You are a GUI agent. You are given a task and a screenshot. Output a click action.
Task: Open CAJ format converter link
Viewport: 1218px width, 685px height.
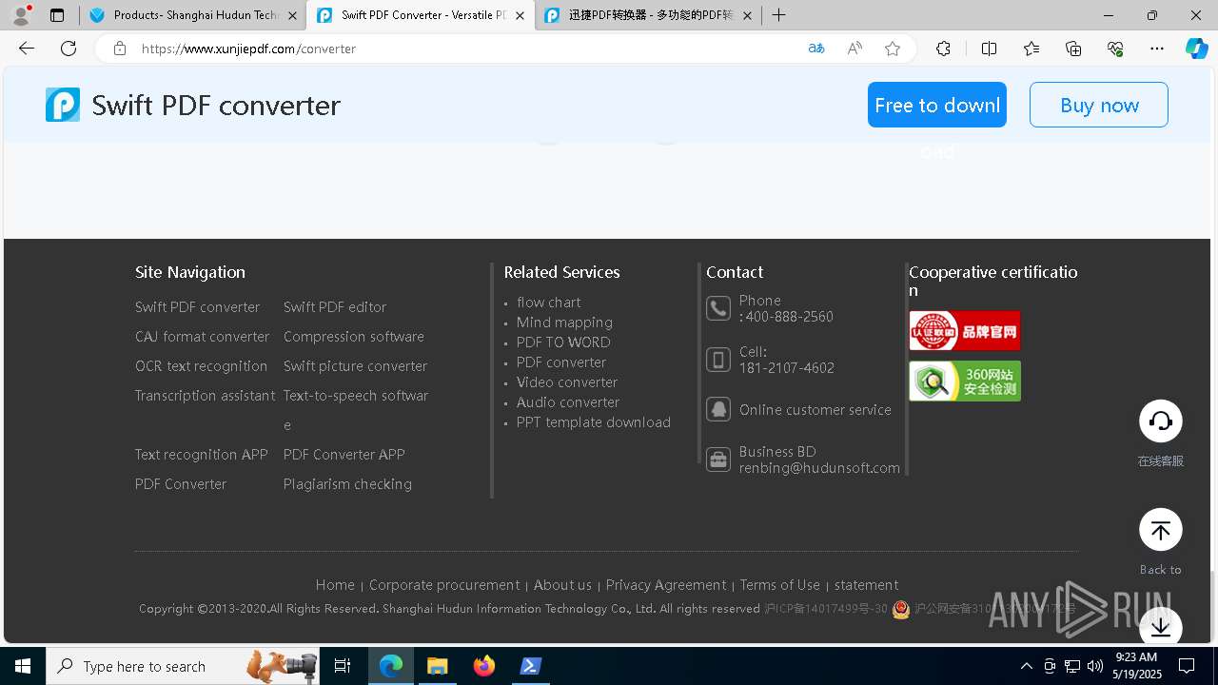coord(202,337)
